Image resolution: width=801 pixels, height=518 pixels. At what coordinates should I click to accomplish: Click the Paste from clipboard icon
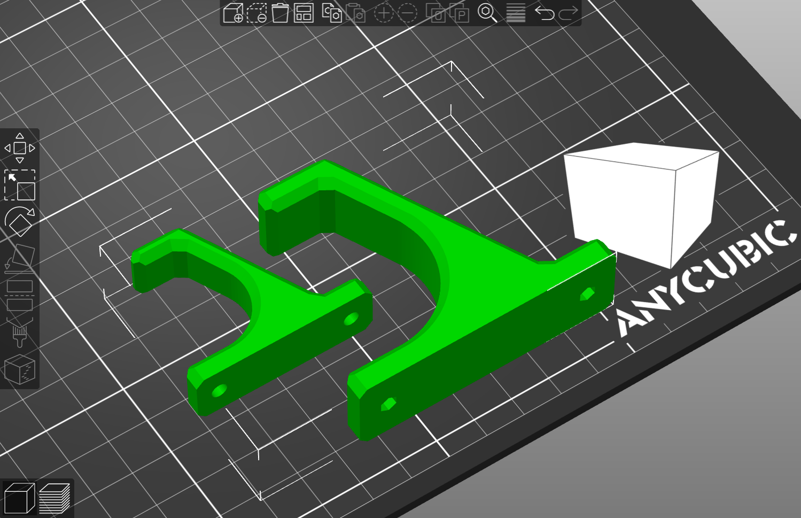coord(355,13)
